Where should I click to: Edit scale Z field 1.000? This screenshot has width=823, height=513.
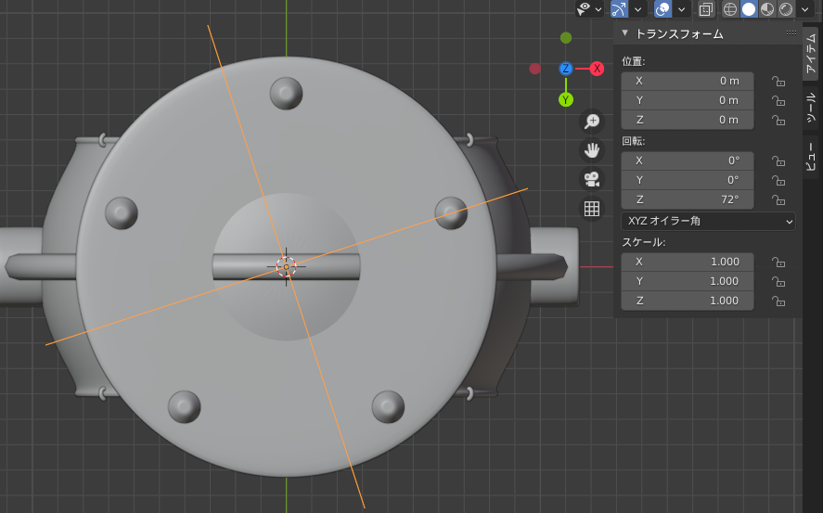[687, 301]
